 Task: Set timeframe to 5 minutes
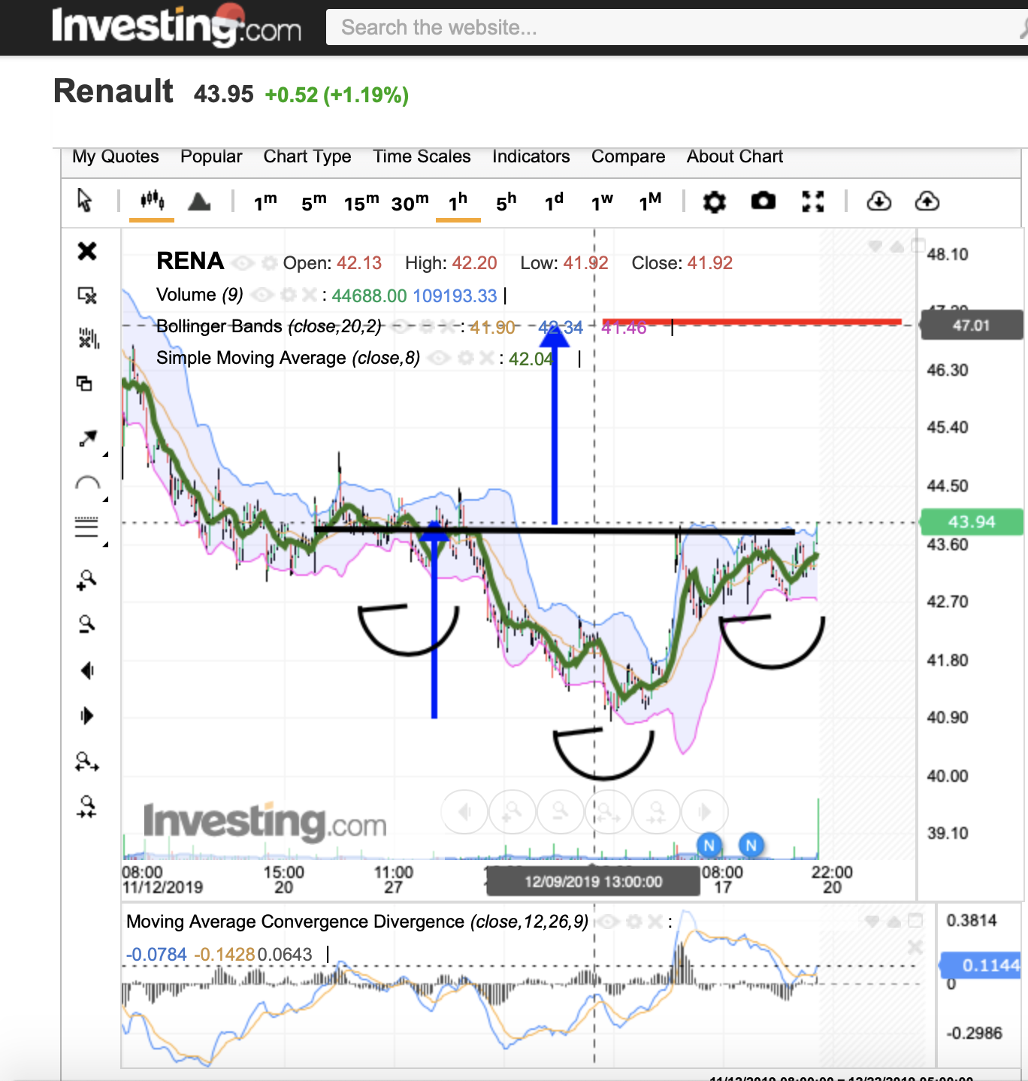click(x=314, y=202)
